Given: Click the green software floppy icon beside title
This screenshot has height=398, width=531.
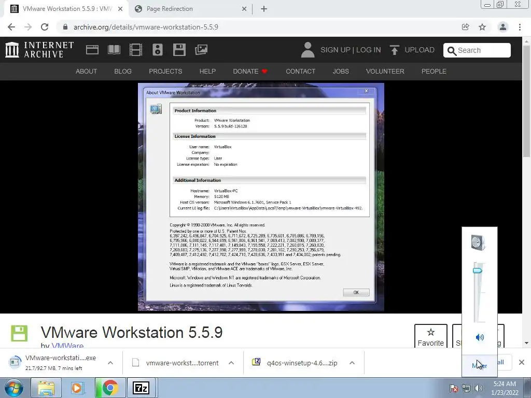Looking at the screenshot, I should [x=19, y=333].
